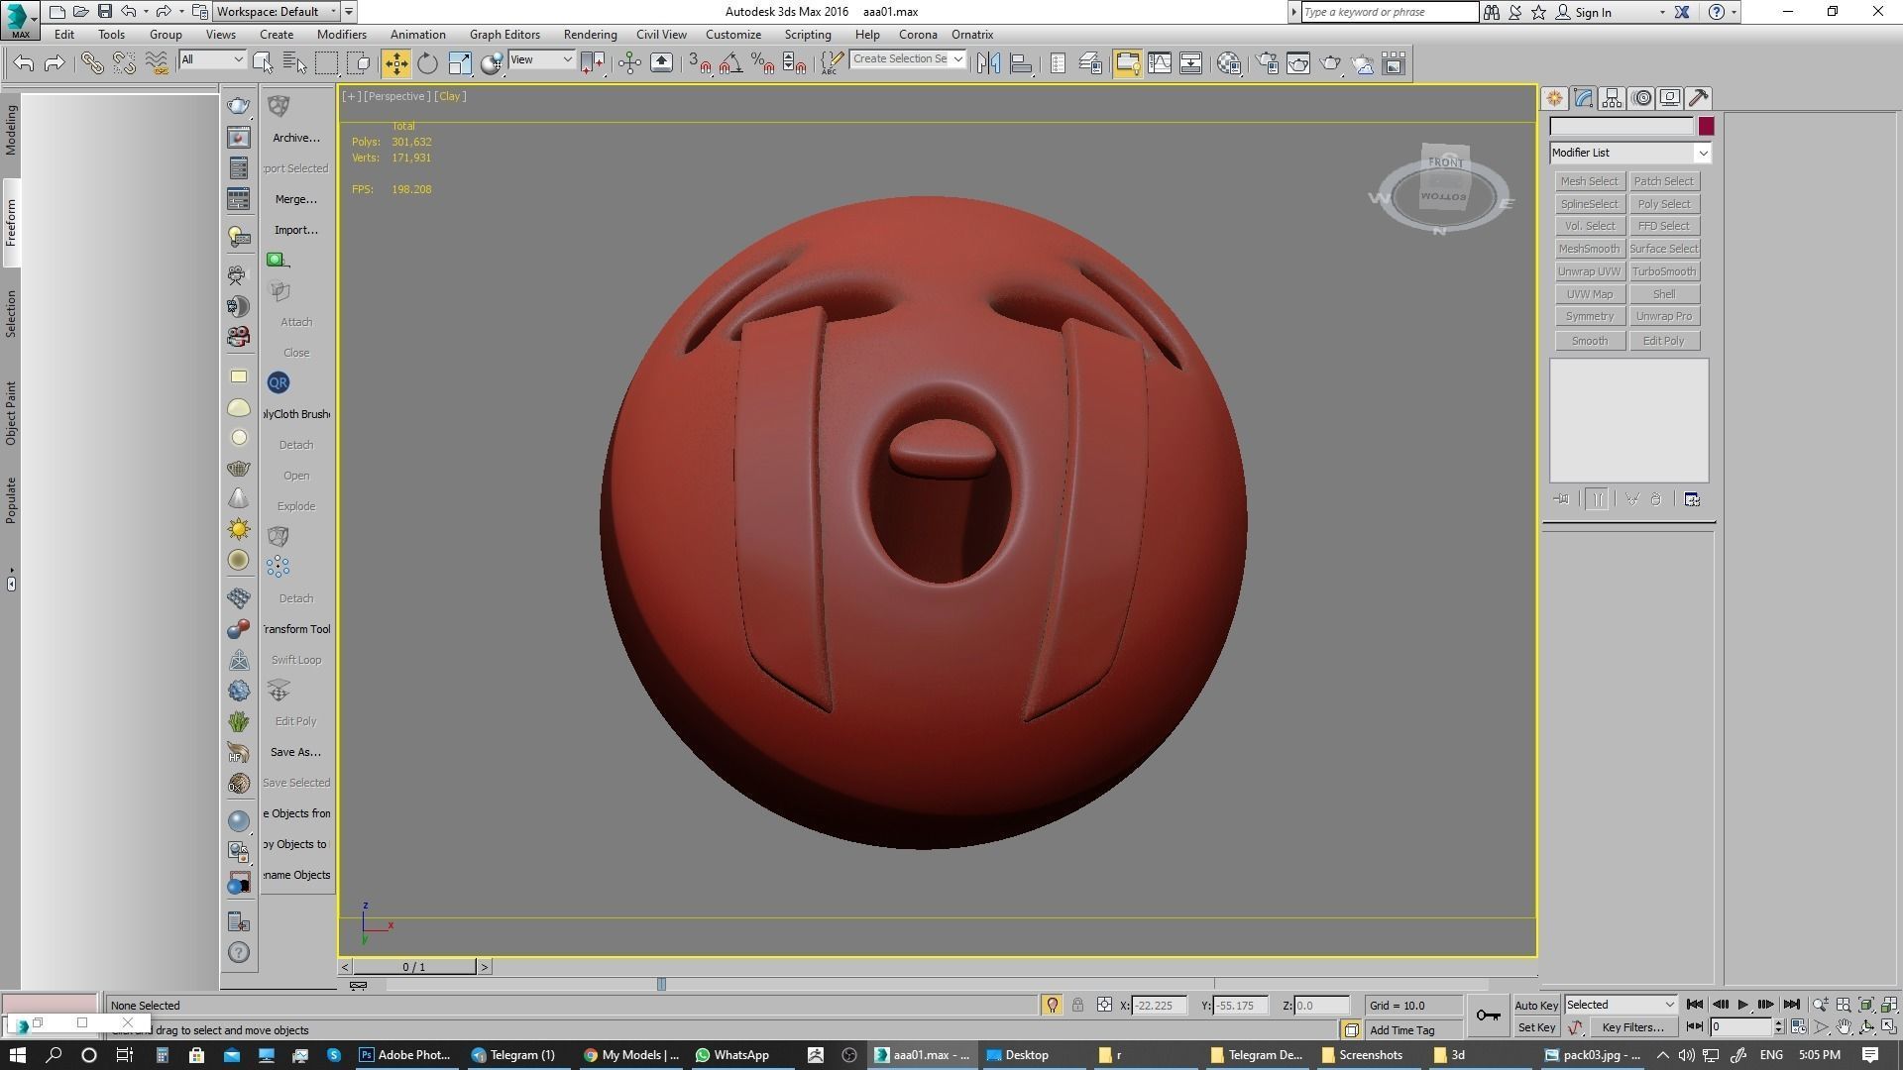Click Bind to Space Warp icon
The width and height of the screenshot is (1903, 1070).
pyautogui.click(x=157, y=64)
